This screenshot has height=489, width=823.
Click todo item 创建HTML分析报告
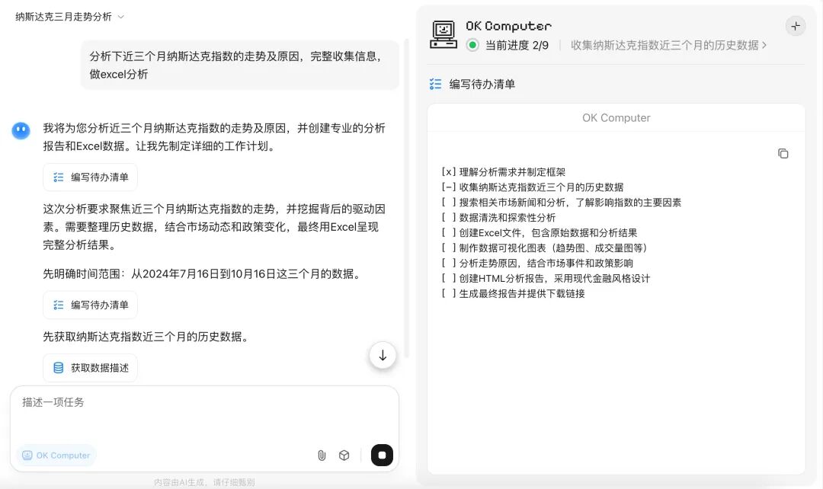pyautogui.click(x=546, y=279)
